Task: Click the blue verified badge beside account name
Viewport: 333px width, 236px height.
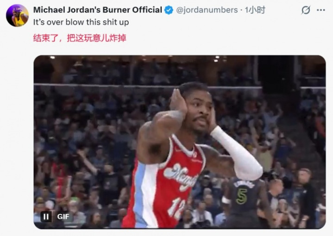Action: pyautogui.click(x=169, y=10)
